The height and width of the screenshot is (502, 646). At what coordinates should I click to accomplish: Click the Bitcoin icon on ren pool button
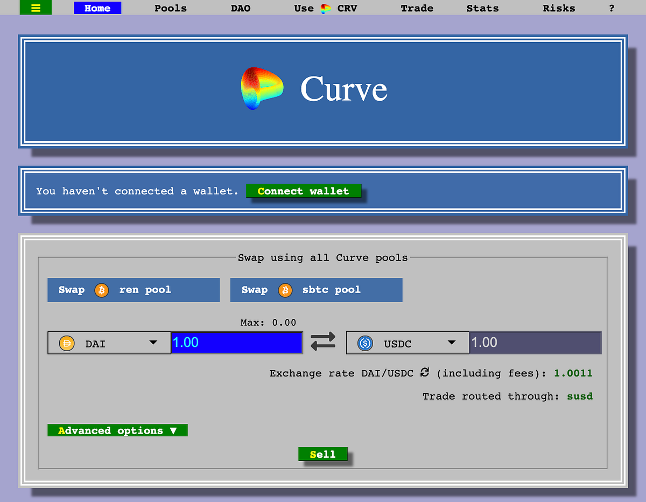coord(101,290)
